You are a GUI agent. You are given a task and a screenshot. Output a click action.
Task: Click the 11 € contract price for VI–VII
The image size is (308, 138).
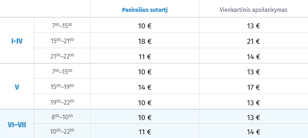[145, 132]
